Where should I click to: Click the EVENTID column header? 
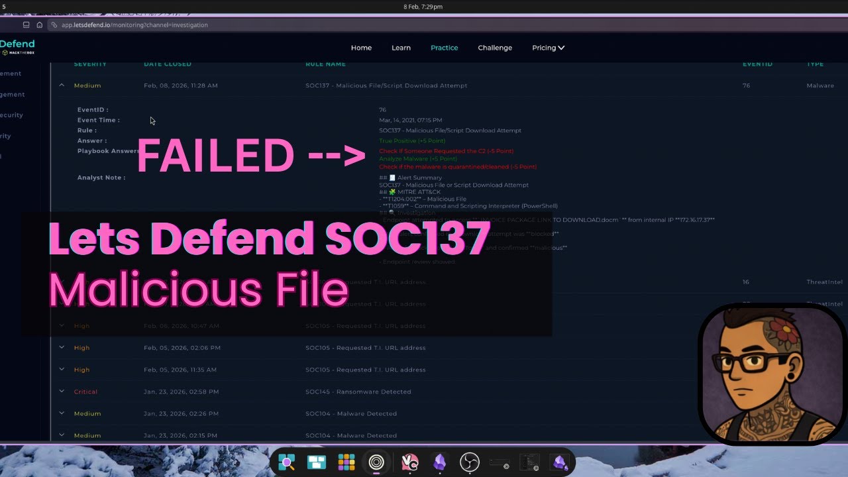click(757, 64)
